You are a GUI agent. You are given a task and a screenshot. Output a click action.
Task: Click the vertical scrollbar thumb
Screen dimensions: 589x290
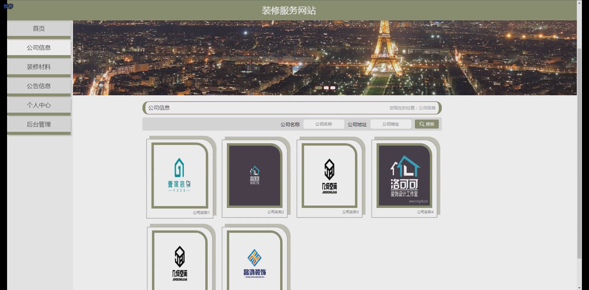579,153
